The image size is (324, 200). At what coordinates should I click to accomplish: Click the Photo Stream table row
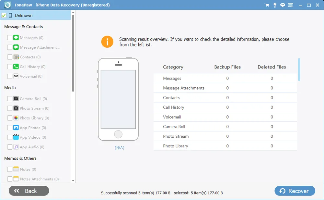(x=225, y=136)
